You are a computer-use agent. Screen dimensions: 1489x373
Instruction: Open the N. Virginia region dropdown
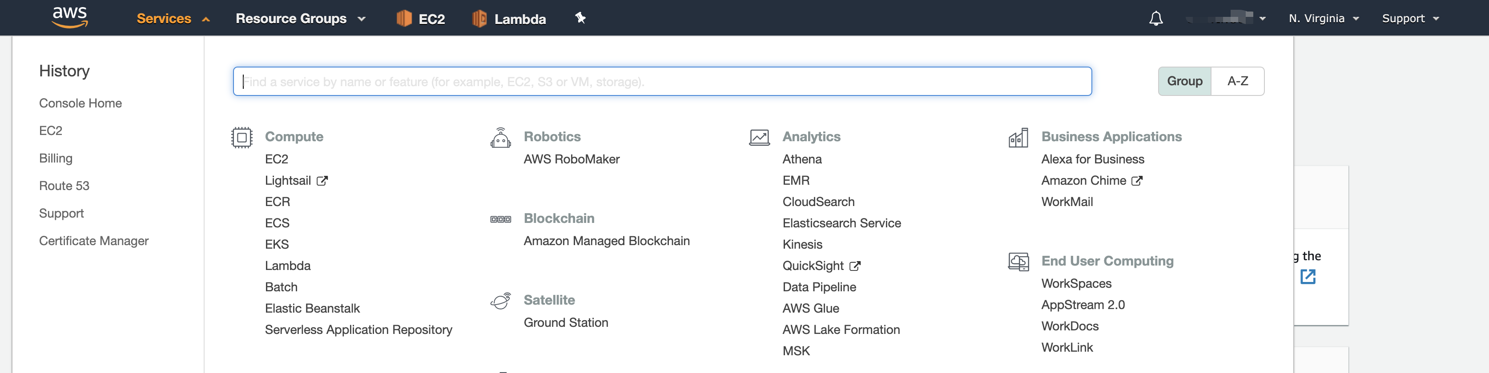[1324, 19]
